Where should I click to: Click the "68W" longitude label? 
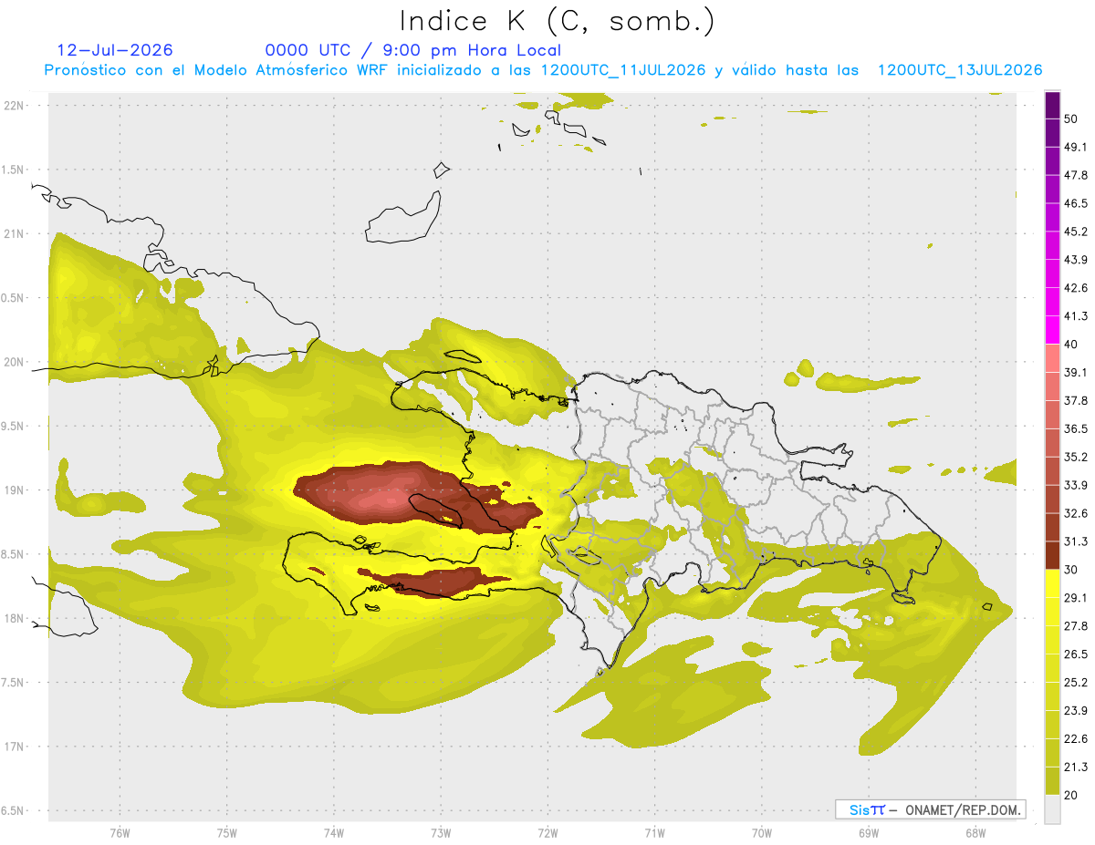(x=975, y=833)
